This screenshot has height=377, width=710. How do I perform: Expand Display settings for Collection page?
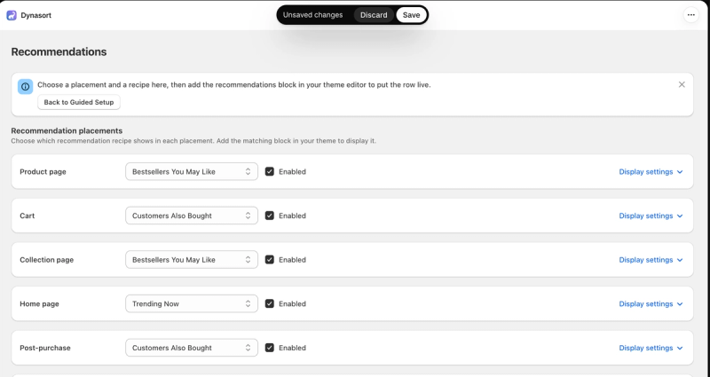click(651, 260)
